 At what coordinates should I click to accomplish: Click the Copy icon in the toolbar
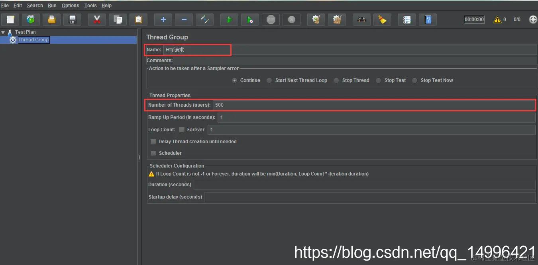tap(118, 19)
